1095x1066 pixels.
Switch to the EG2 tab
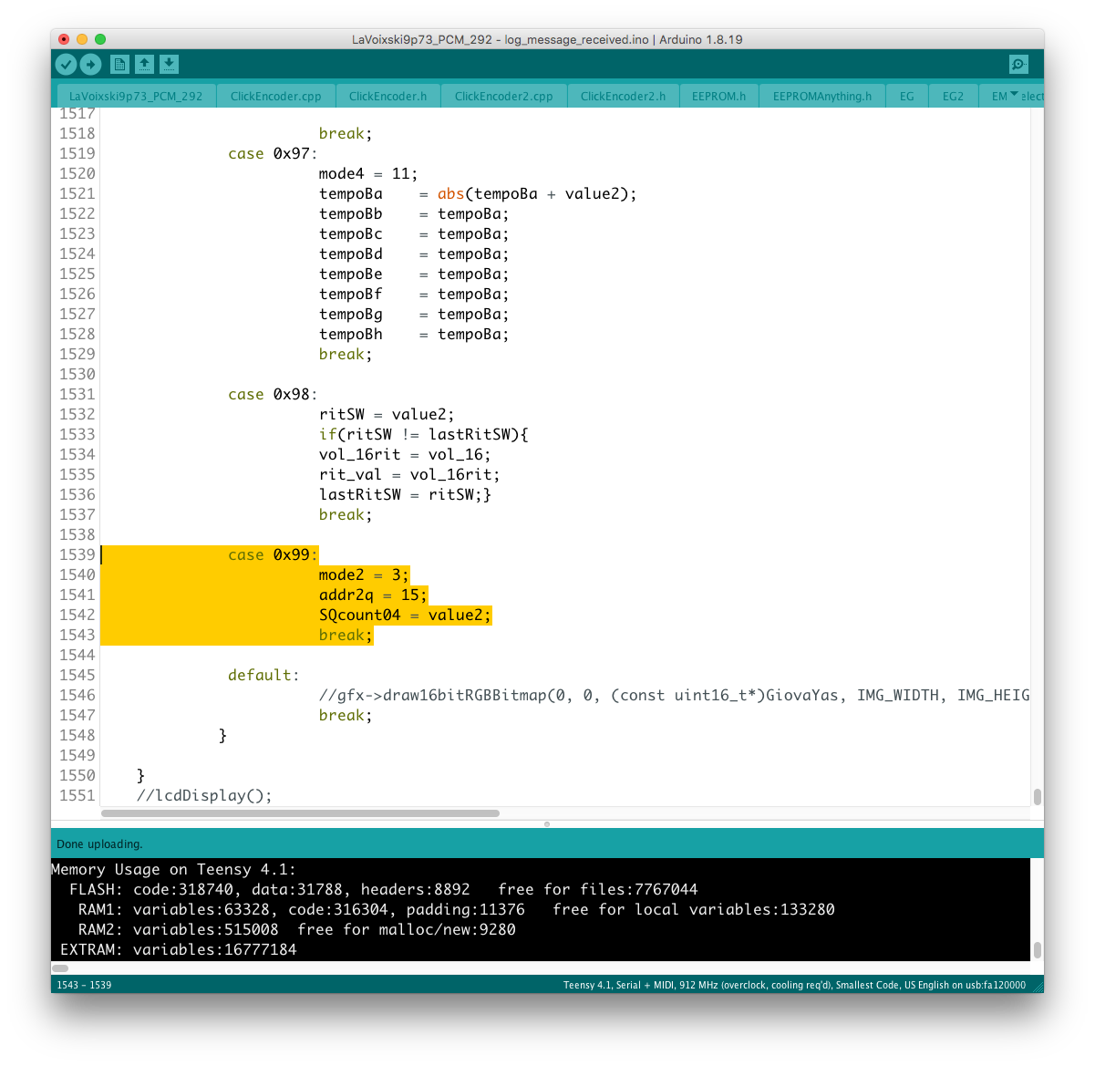coord(953,96)
